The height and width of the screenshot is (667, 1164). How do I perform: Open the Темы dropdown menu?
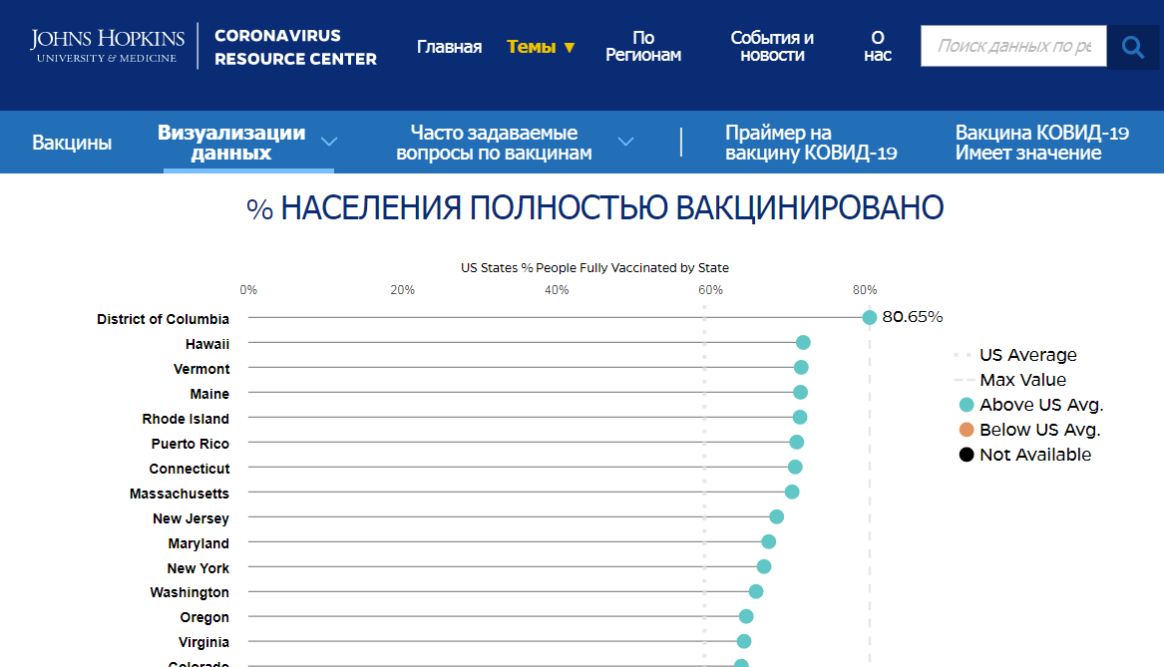coord(541,47)
